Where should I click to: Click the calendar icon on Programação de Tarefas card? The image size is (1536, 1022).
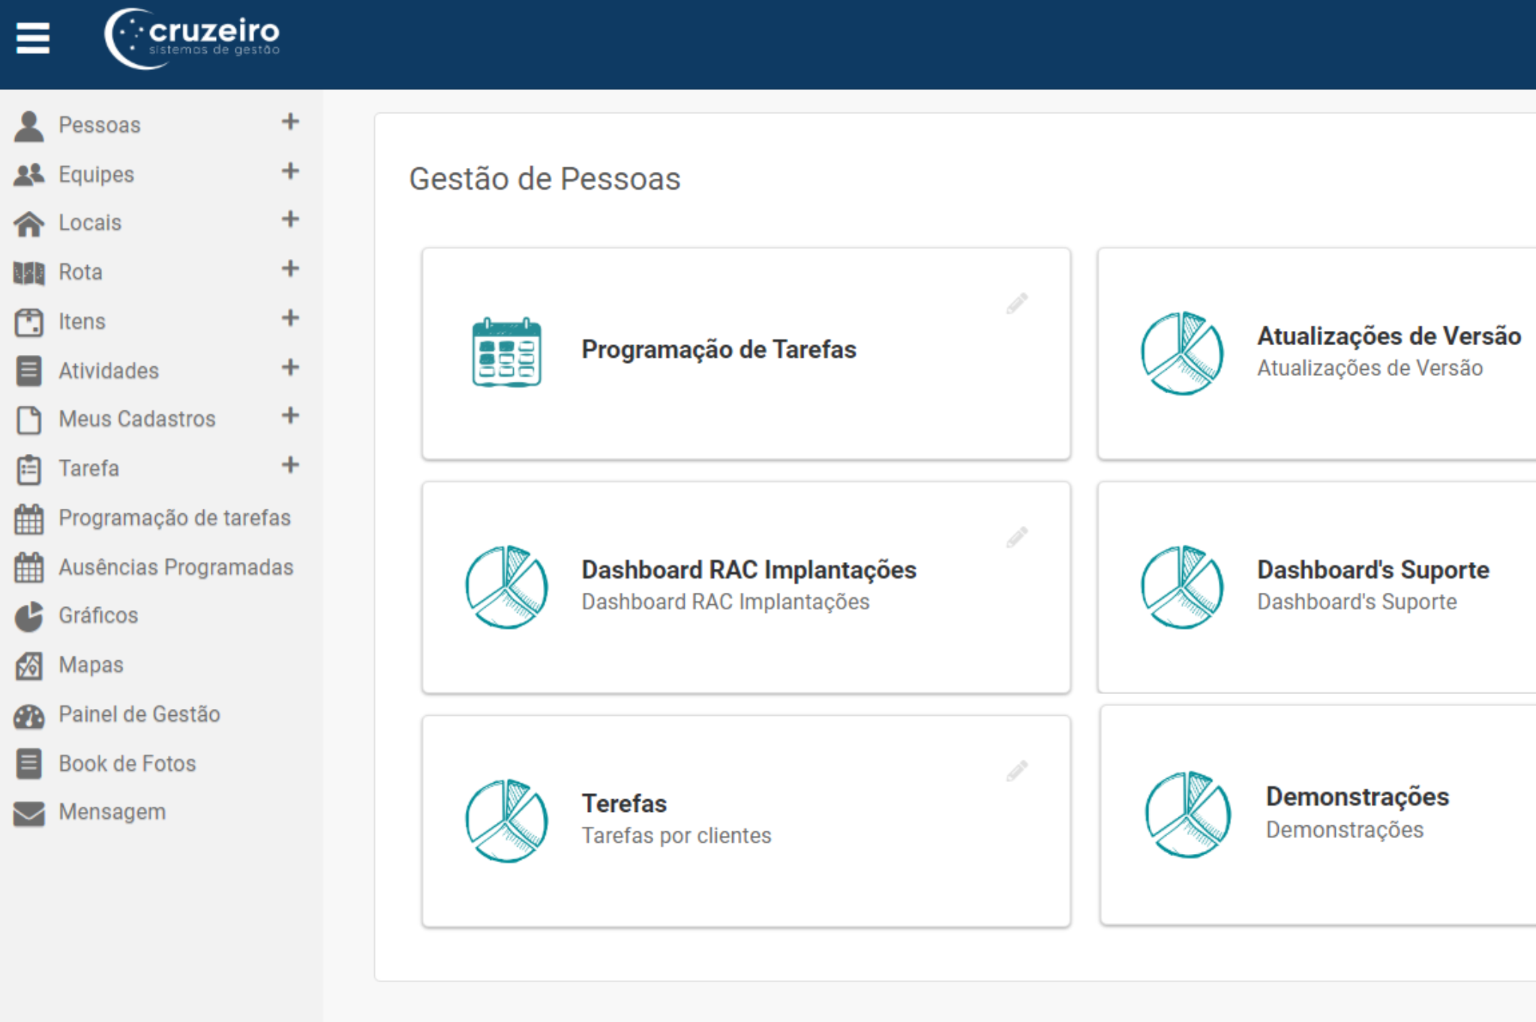506,352
